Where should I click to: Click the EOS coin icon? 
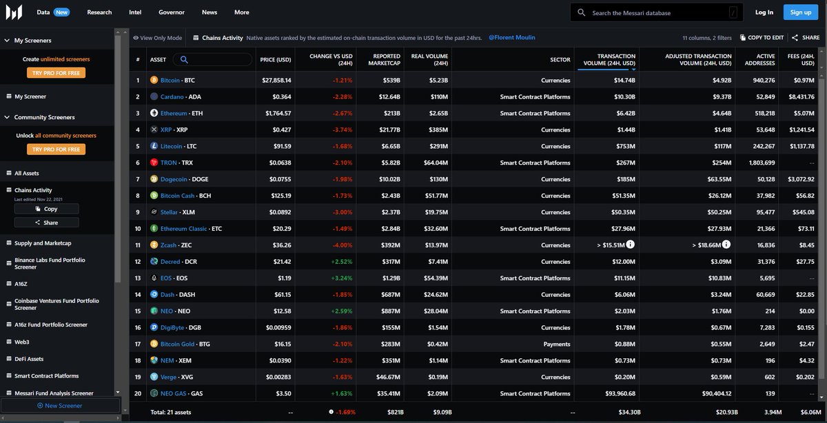154,278
